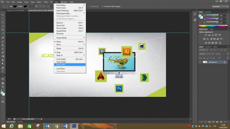Viewport: 230px width, 129px height.
Task: Open the History panel icon
Action: click(195, 14)
